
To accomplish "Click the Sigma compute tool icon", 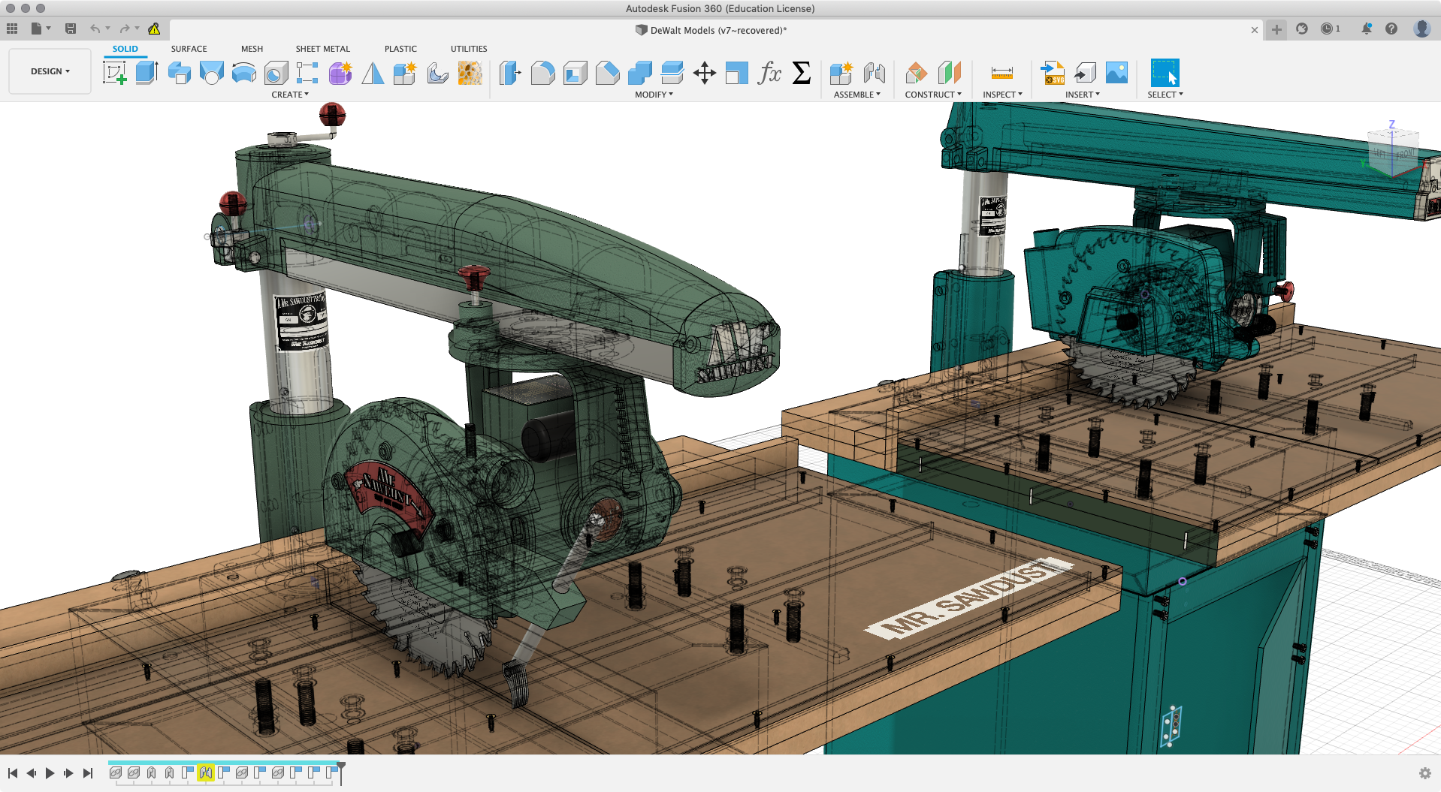I will [x=802, y=73].
